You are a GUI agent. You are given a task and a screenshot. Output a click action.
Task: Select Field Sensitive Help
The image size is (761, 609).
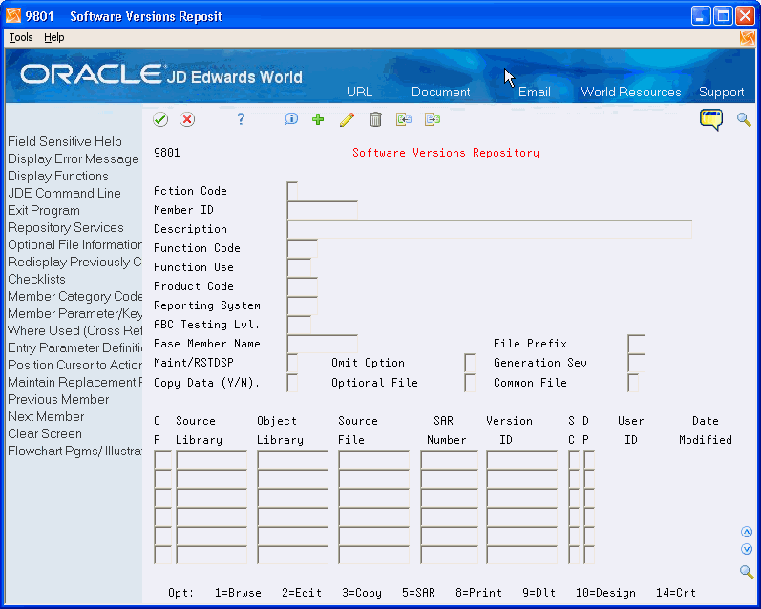click(x=65, y=141)
